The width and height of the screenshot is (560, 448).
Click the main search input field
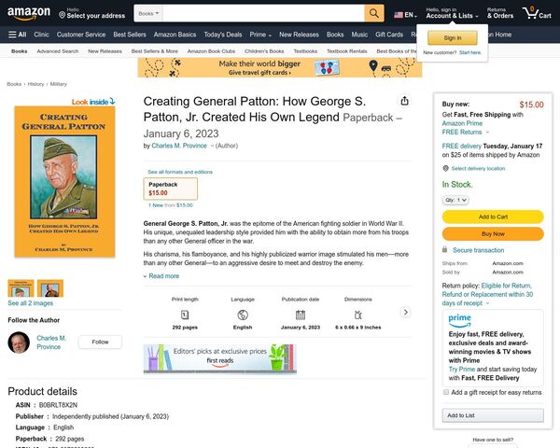263,14
